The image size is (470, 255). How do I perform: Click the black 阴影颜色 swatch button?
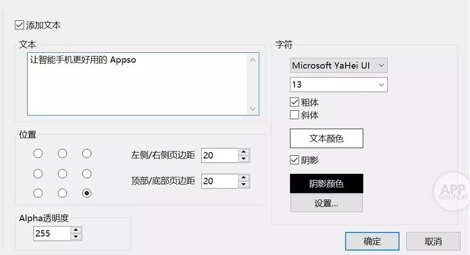coord(326,184)
